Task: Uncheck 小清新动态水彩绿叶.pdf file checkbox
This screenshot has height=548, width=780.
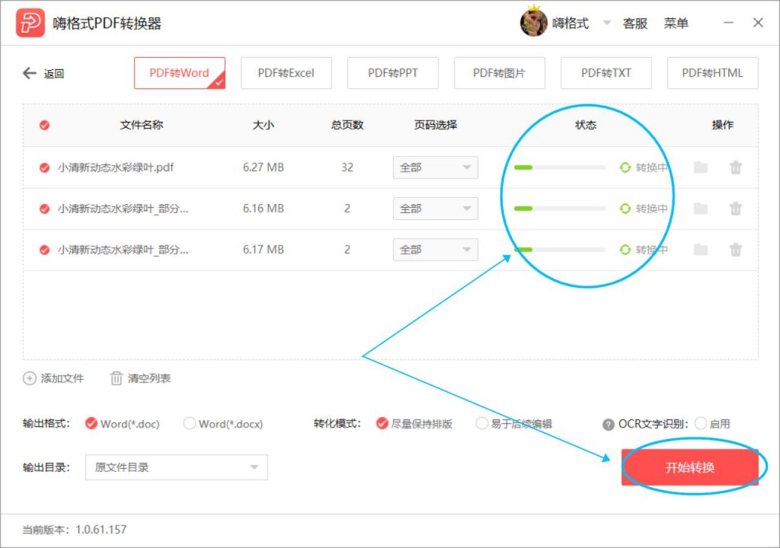Action: pos(44,167)
